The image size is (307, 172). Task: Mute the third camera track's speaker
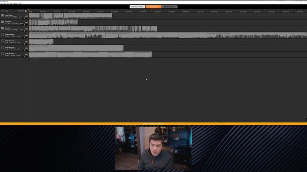pos(26,29)
